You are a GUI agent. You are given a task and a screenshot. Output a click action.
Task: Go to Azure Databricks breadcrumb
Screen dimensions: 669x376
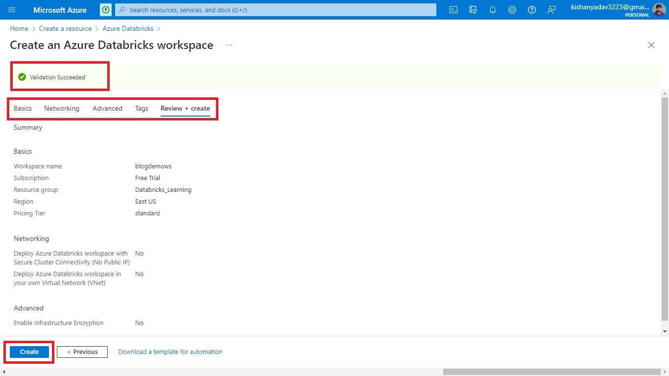click(128, 28)
